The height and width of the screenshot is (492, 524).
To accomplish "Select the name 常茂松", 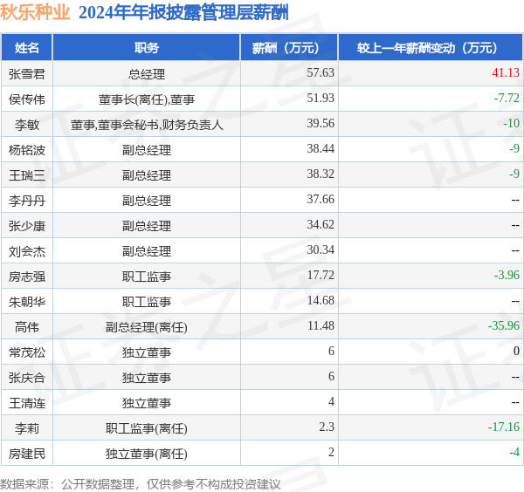I will click(x=27, y=352).
